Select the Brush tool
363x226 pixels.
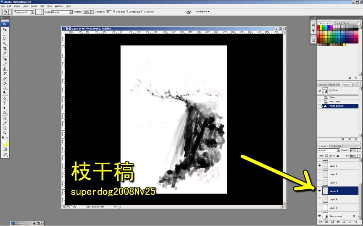click(5, 64)
